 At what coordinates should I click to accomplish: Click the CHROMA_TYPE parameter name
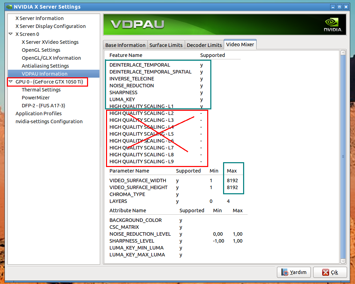click(x=127, y=194)
